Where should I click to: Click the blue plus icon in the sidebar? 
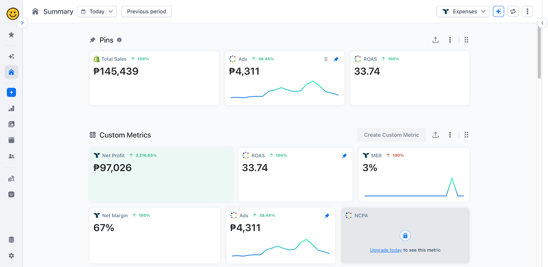pos(11,92)
